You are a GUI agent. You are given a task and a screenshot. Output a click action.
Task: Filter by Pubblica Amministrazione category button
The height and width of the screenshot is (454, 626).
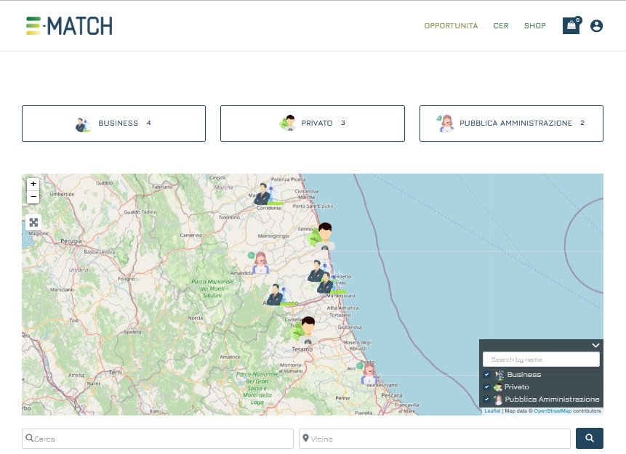(511, 123)
